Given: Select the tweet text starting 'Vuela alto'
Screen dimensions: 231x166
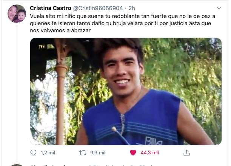Looking at the screenshot, I should 123,23.
